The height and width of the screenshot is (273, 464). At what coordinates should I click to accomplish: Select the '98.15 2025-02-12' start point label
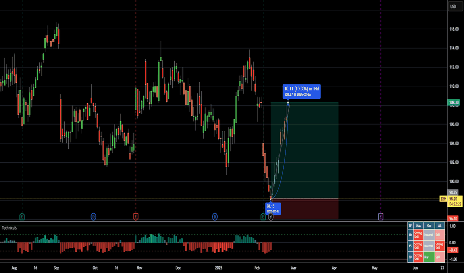coord(273,208)
